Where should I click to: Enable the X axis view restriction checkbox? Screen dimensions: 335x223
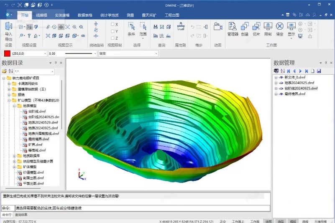[113, 24]
